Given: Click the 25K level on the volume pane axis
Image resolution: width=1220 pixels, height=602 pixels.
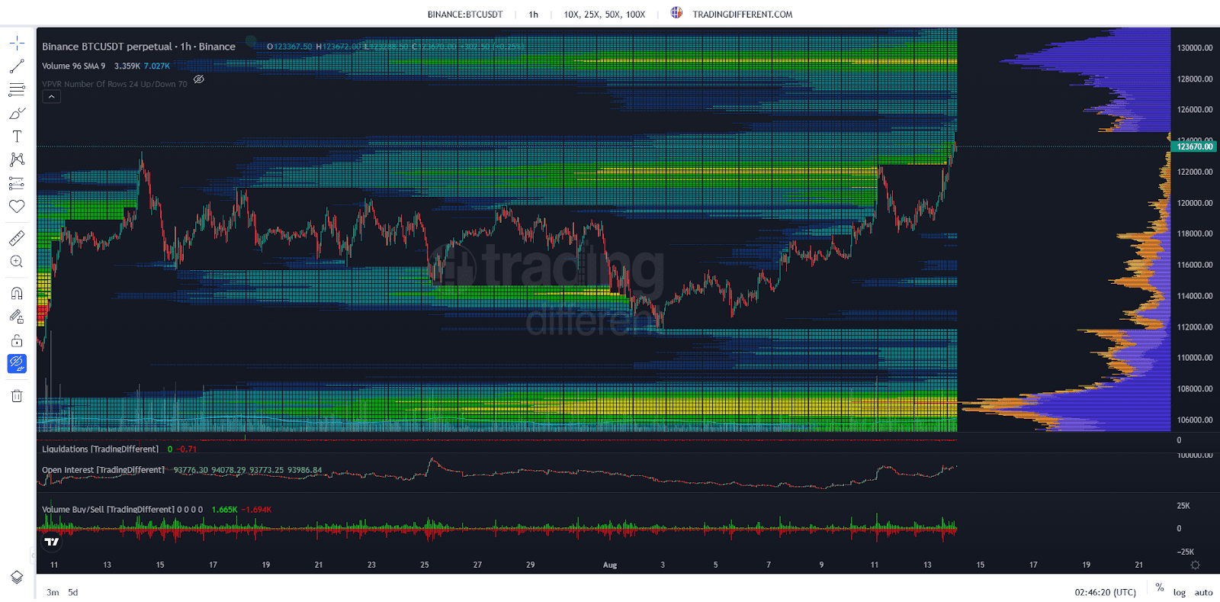Looking at the screenshot, I should click(1183, 505).
